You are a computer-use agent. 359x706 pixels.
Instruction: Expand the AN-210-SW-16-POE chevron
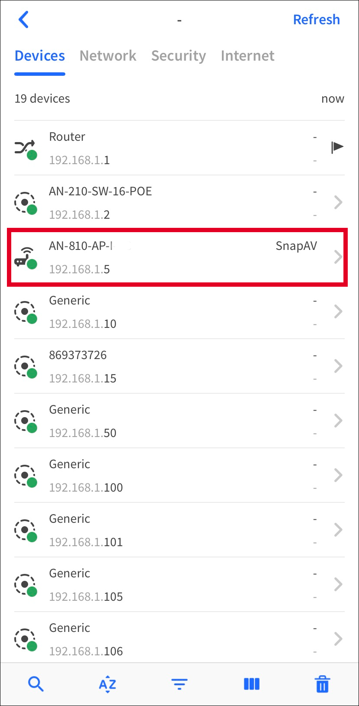338,202
